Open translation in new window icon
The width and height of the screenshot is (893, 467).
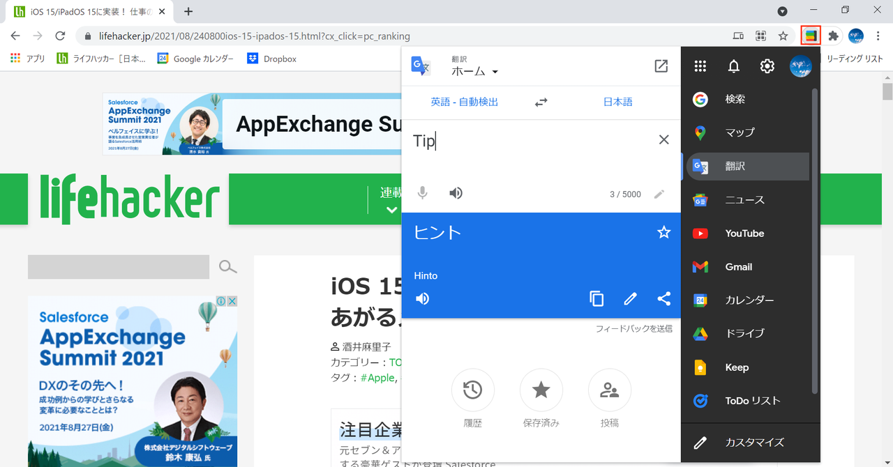point(661,66)
